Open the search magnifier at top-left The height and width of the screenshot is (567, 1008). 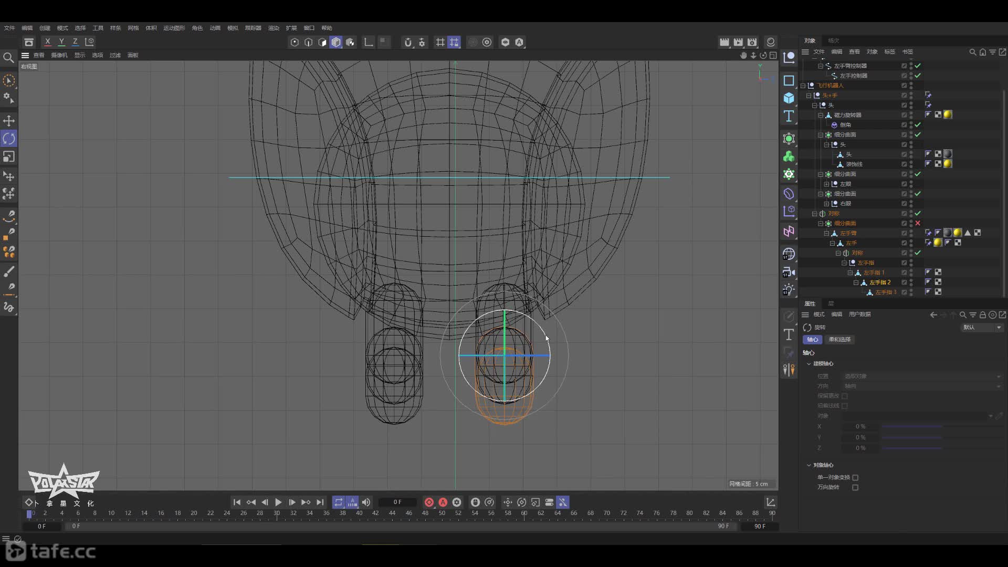tap(8, 58)
